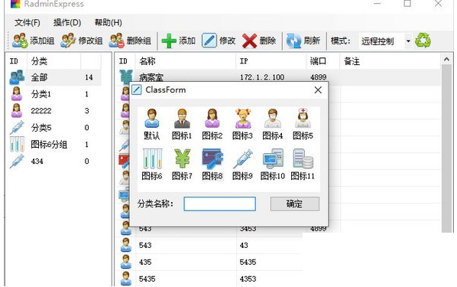457x287 pixels.
Task: Click the green plus 添加 button
Action: [x=178, y=41]
